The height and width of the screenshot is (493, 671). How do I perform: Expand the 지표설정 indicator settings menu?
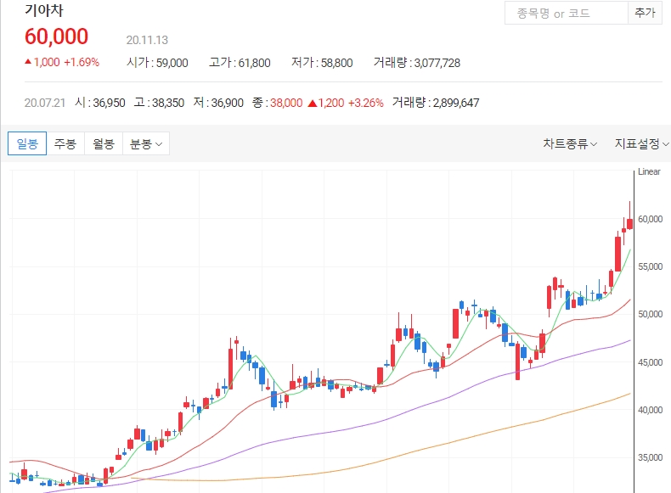pyautogui.click(x=641, y=143)
